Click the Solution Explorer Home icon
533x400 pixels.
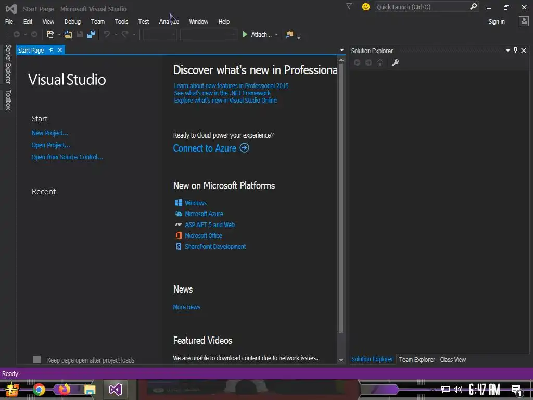(380, 63)
